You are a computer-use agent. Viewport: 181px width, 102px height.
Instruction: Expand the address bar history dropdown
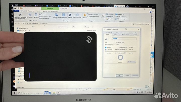pos(132,24)
